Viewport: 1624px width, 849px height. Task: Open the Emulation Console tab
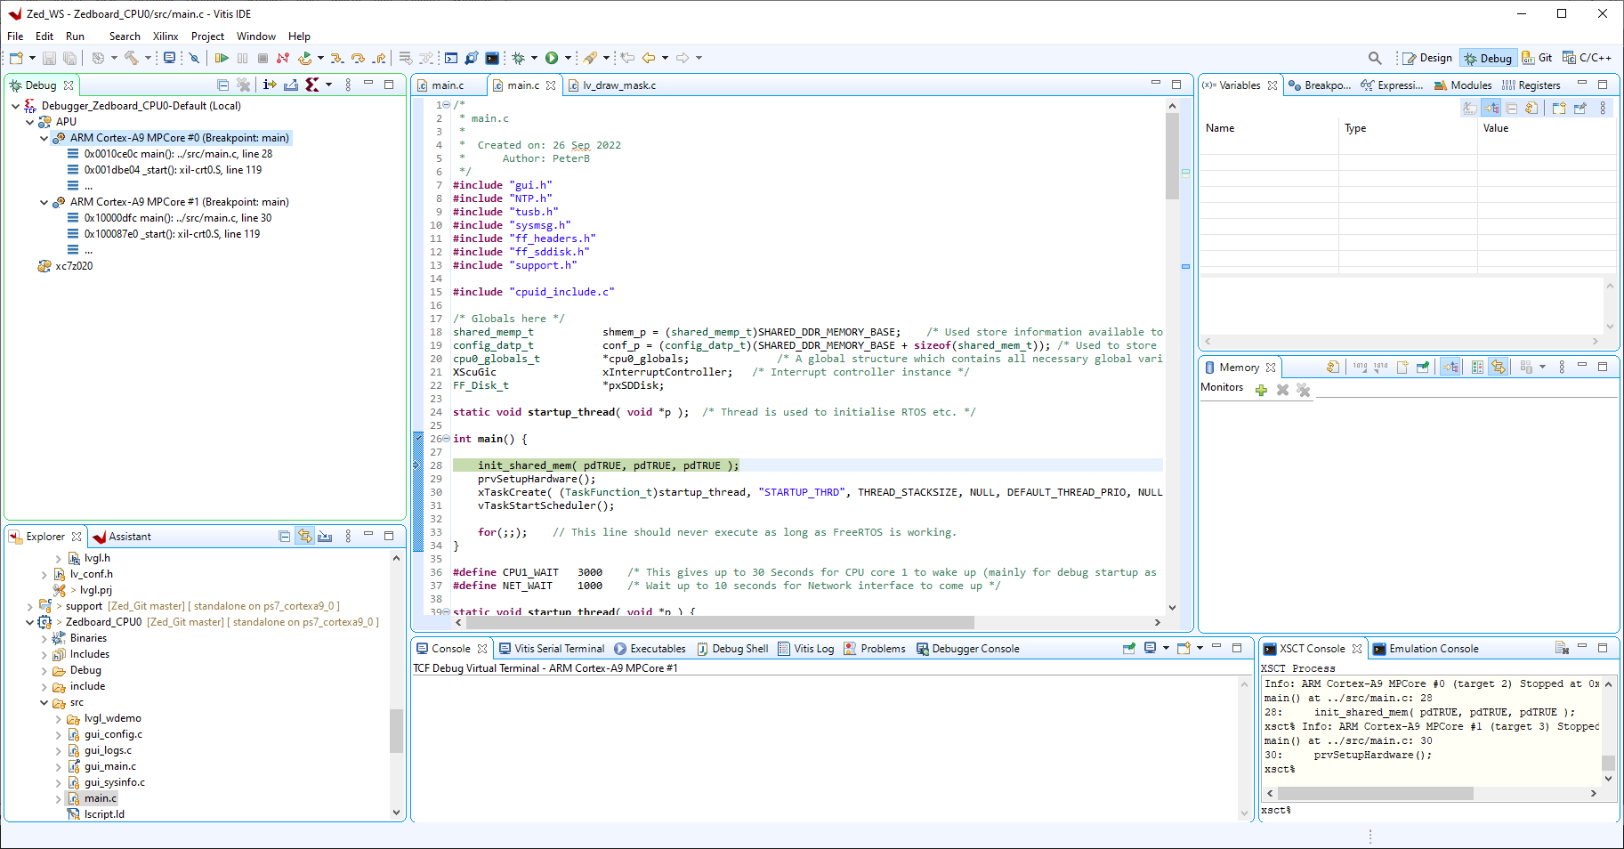click(1426, 649)
